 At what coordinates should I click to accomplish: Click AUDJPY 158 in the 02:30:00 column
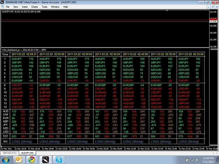(x=189, y=59)
